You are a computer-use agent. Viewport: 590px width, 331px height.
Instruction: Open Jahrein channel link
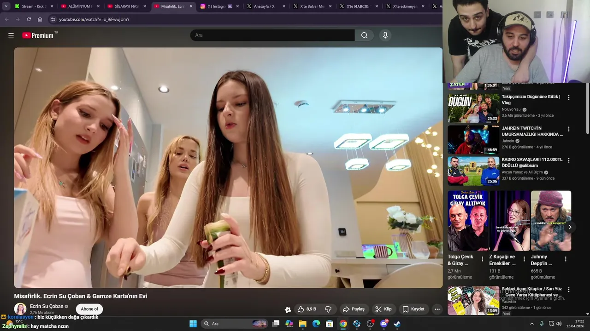pos(508,141)
